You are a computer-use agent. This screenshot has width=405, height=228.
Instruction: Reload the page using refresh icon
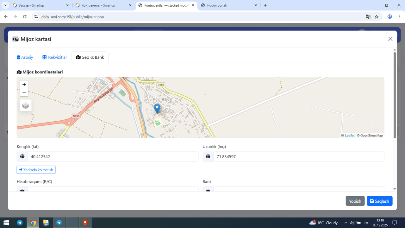[x=25, y=17]
